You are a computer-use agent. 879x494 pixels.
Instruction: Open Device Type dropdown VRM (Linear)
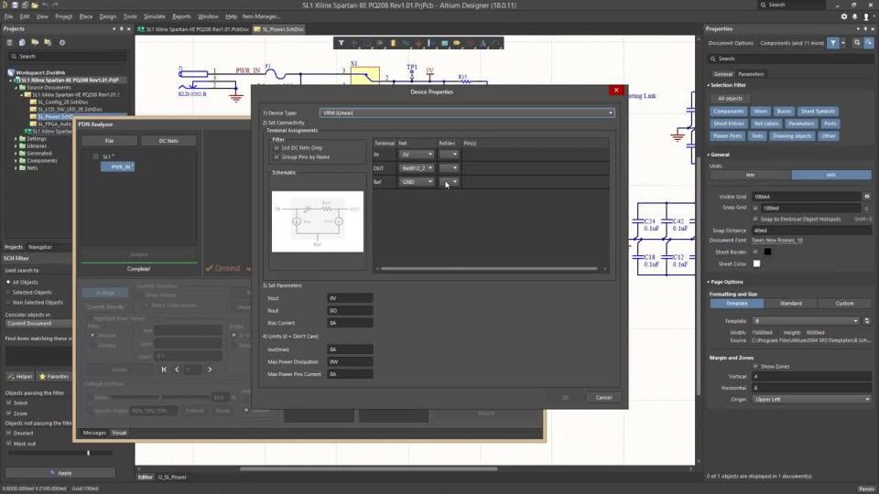(x=467, y=113)
